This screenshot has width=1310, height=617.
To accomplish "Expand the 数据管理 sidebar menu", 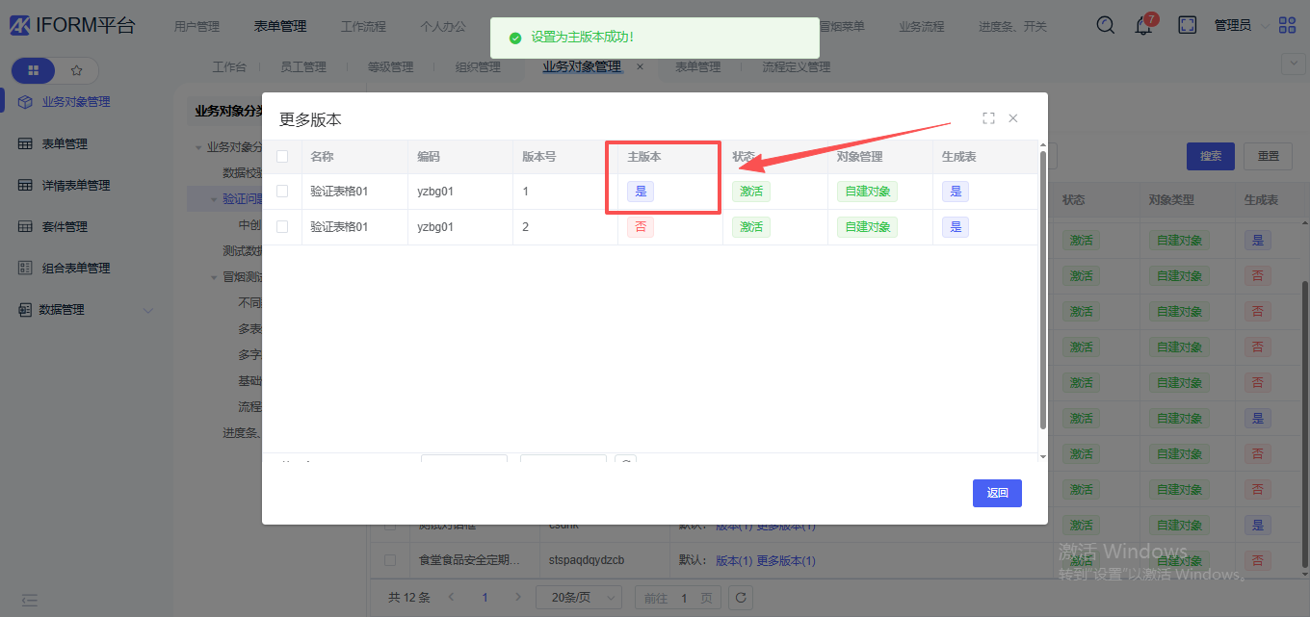I will coord(147,310).
